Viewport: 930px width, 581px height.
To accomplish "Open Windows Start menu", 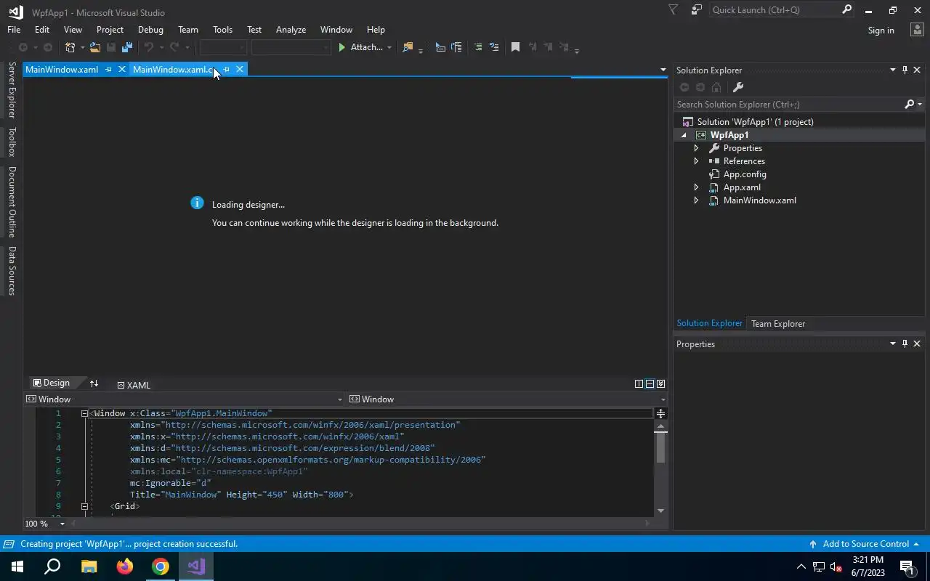I will (17, 566).
